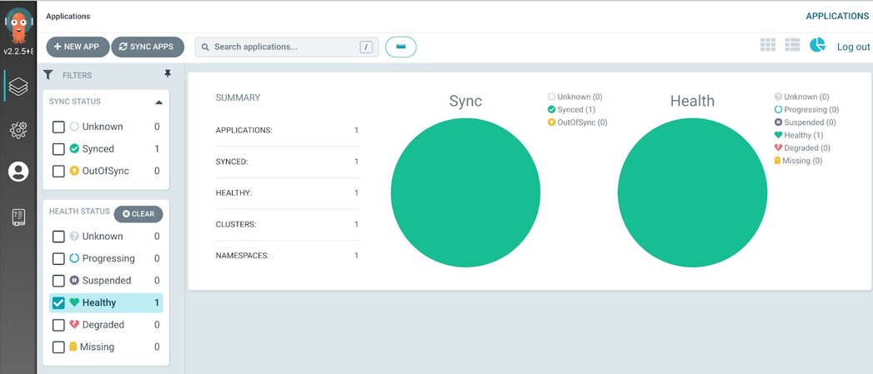The image size is (873, 374).
Task: Click the green Sync pie chart
Action: point(465,192)
